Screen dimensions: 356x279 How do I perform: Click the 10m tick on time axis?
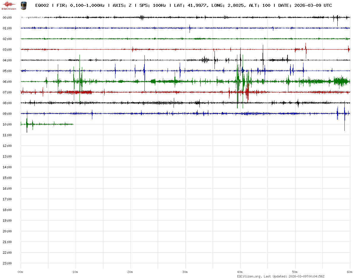pos(75,272)
